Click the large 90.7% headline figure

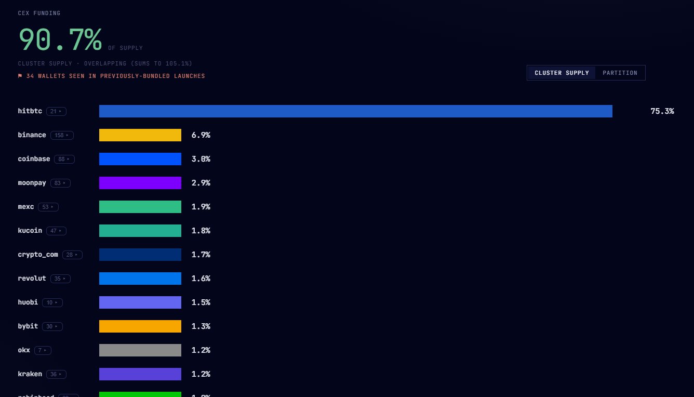[x=60, y=39]
